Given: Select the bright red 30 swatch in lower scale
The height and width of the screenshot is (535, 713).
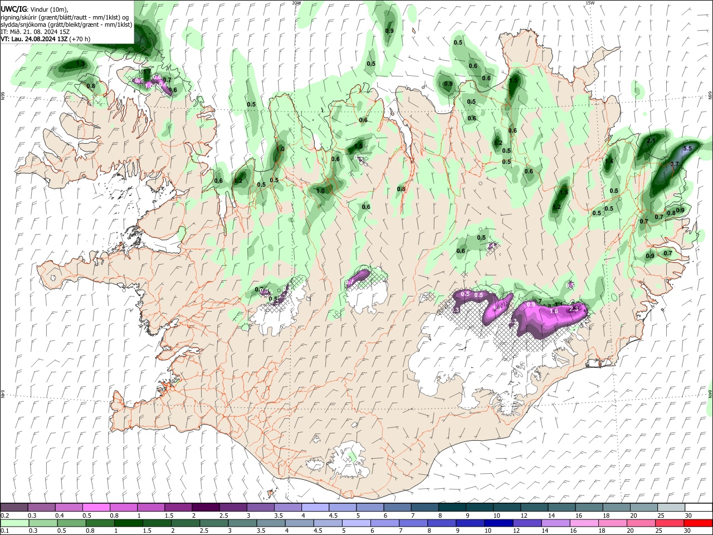Looking at the screenshot, I should coord(699,523).
